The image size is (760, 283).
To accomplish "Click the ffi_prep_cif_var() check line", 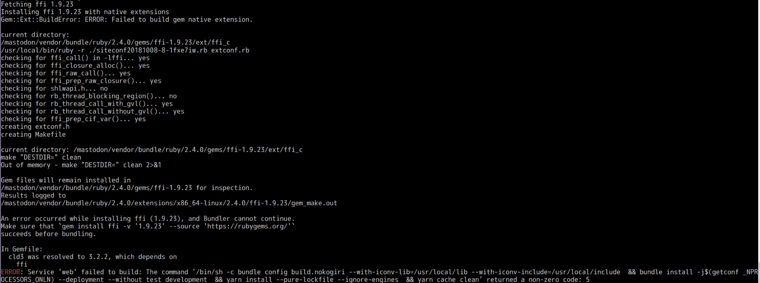I will click(x=73, y=119).
